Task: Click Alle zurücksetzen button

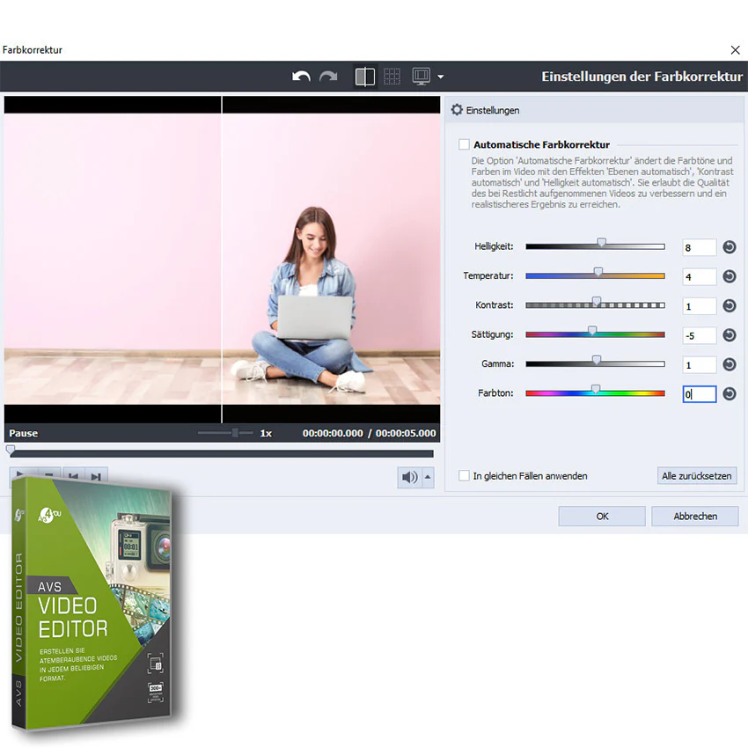Action: (696, 475)
